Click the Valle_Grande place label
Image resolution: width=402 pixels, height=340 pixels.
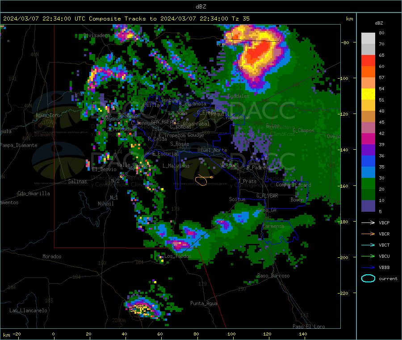click(x=133, y=164)
